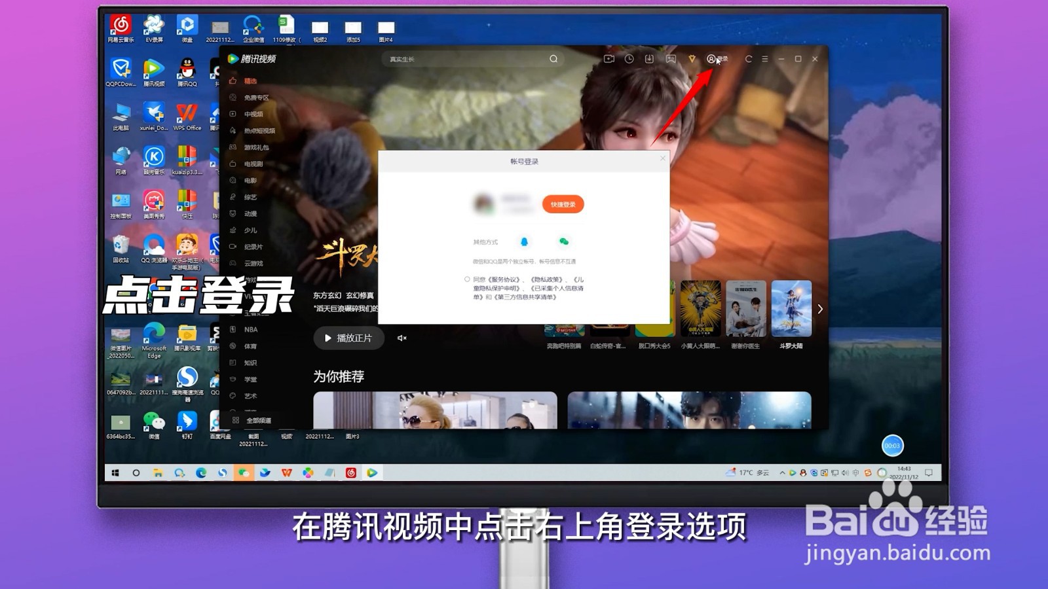Open the download manager icon on toolbar
The width and height of the screenshot is (1048, 589).
[648, 59]
